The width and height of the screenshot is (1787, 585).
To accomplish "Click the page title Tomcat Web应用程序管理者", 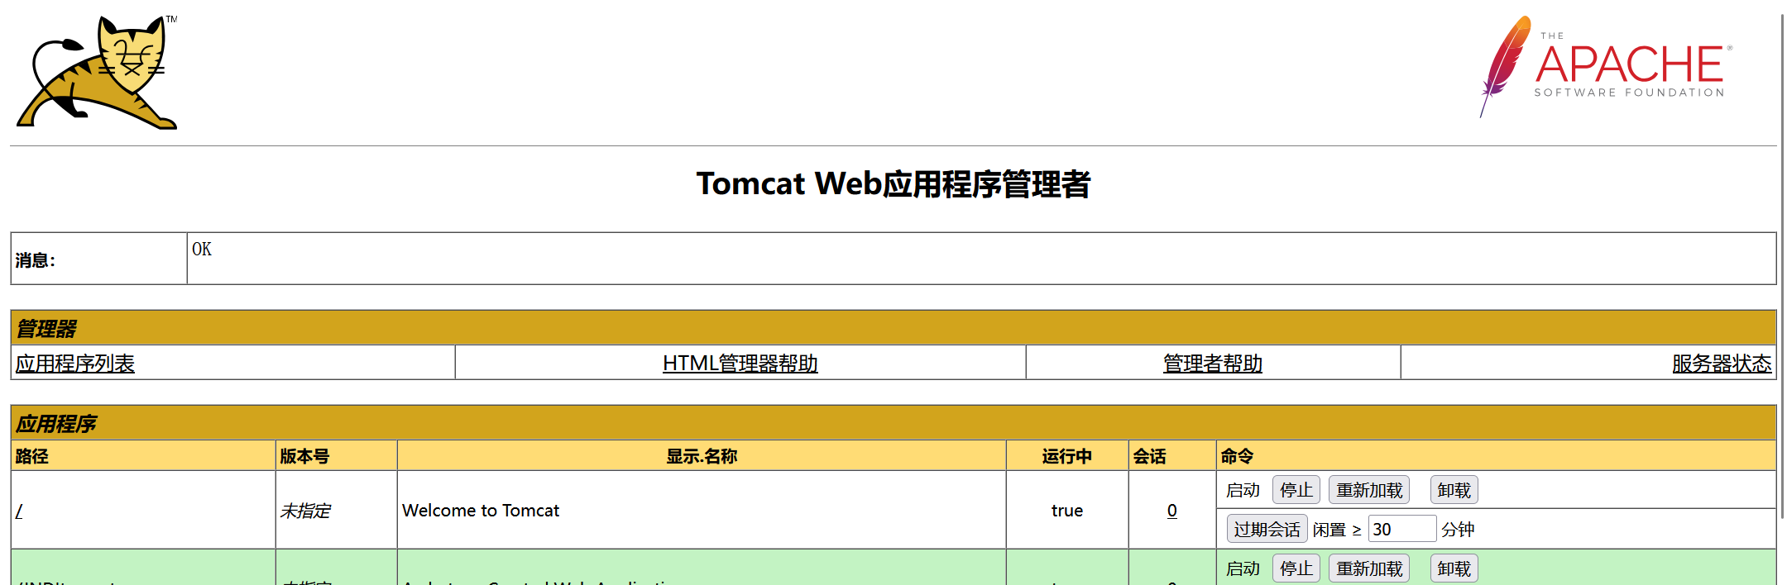I will (893, 183).
